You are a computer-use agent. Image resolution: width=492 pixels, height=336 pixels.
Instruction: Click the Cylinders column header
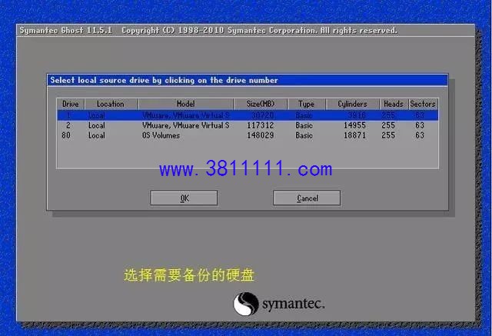tap(352, 104)
